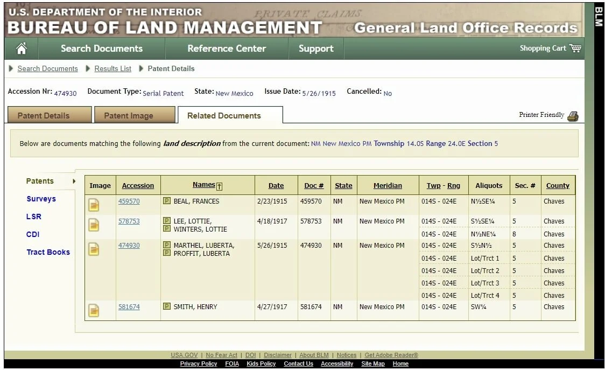Screen dimensions: 605x370
Task: Open accession 459570 link
Action: 129,201
